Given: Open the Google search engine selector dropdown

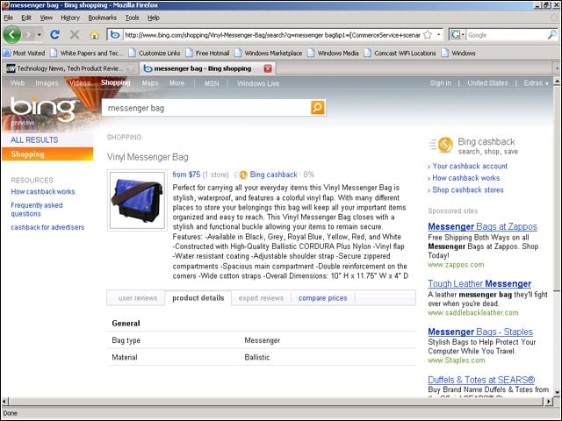Looking at the screenshot, I should coord(458,35).
